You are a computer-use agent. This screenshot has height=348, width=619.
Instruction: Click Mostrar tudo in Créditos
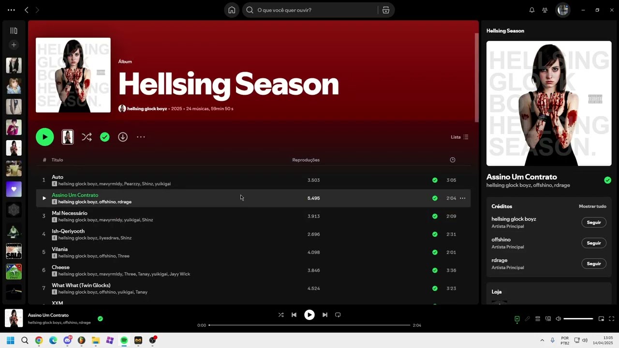(592, 206)
